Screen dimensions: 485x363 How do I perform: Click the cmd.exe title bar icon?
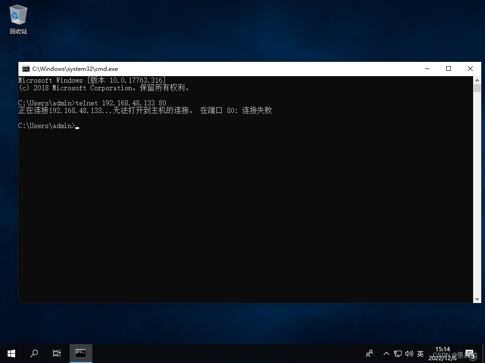(26, 69)
